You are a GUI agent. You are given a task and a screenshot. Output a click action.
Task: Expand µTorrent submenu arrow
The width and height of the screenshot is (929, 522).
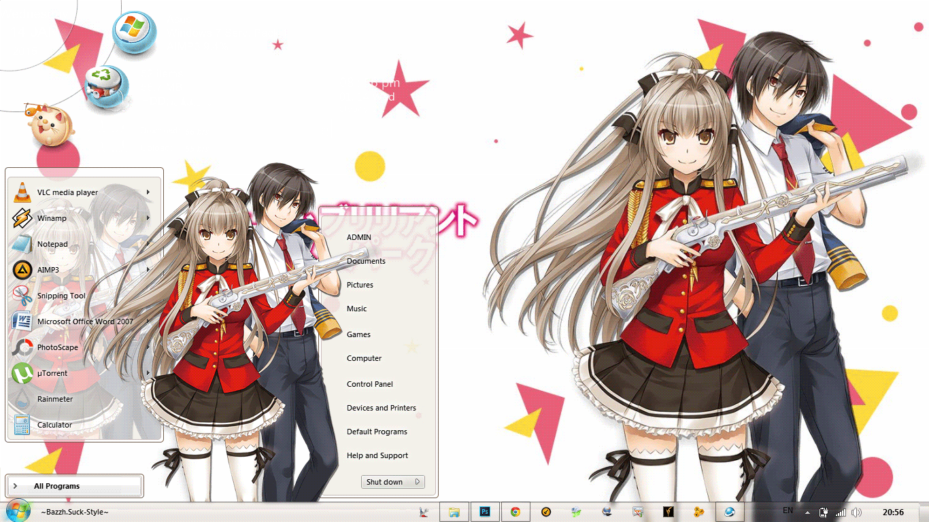click(x=148, y=373)
